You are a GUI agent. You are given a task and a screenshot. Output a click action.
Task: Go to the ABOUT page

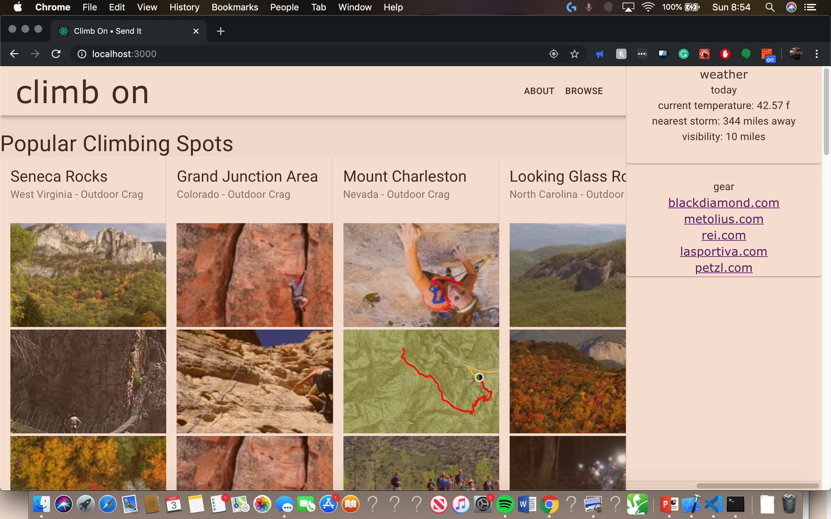coord(539,91)
